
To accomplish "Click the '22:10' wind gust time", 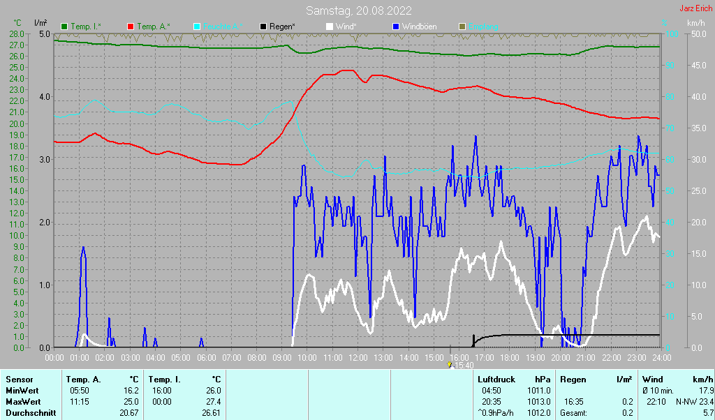I will click(x=656, y=403).
